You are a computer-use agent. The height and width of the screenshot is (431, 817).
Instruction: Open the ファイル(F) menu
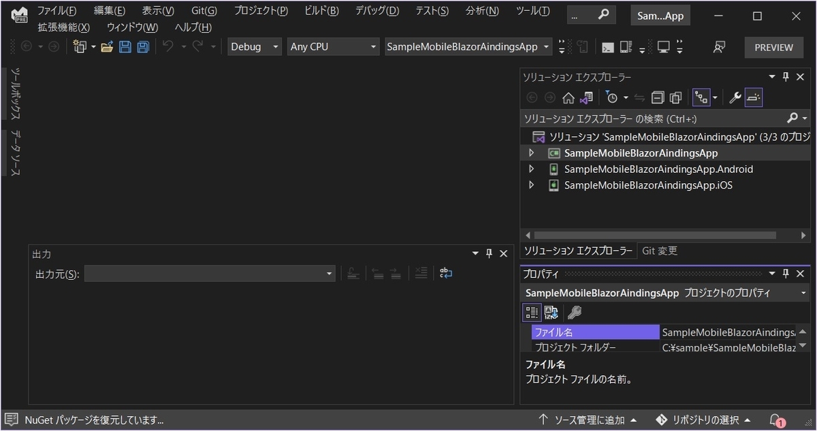tap(57, 11)
